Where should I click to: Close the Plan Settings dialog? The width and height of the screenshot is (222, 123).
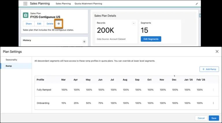pos(217,52)
